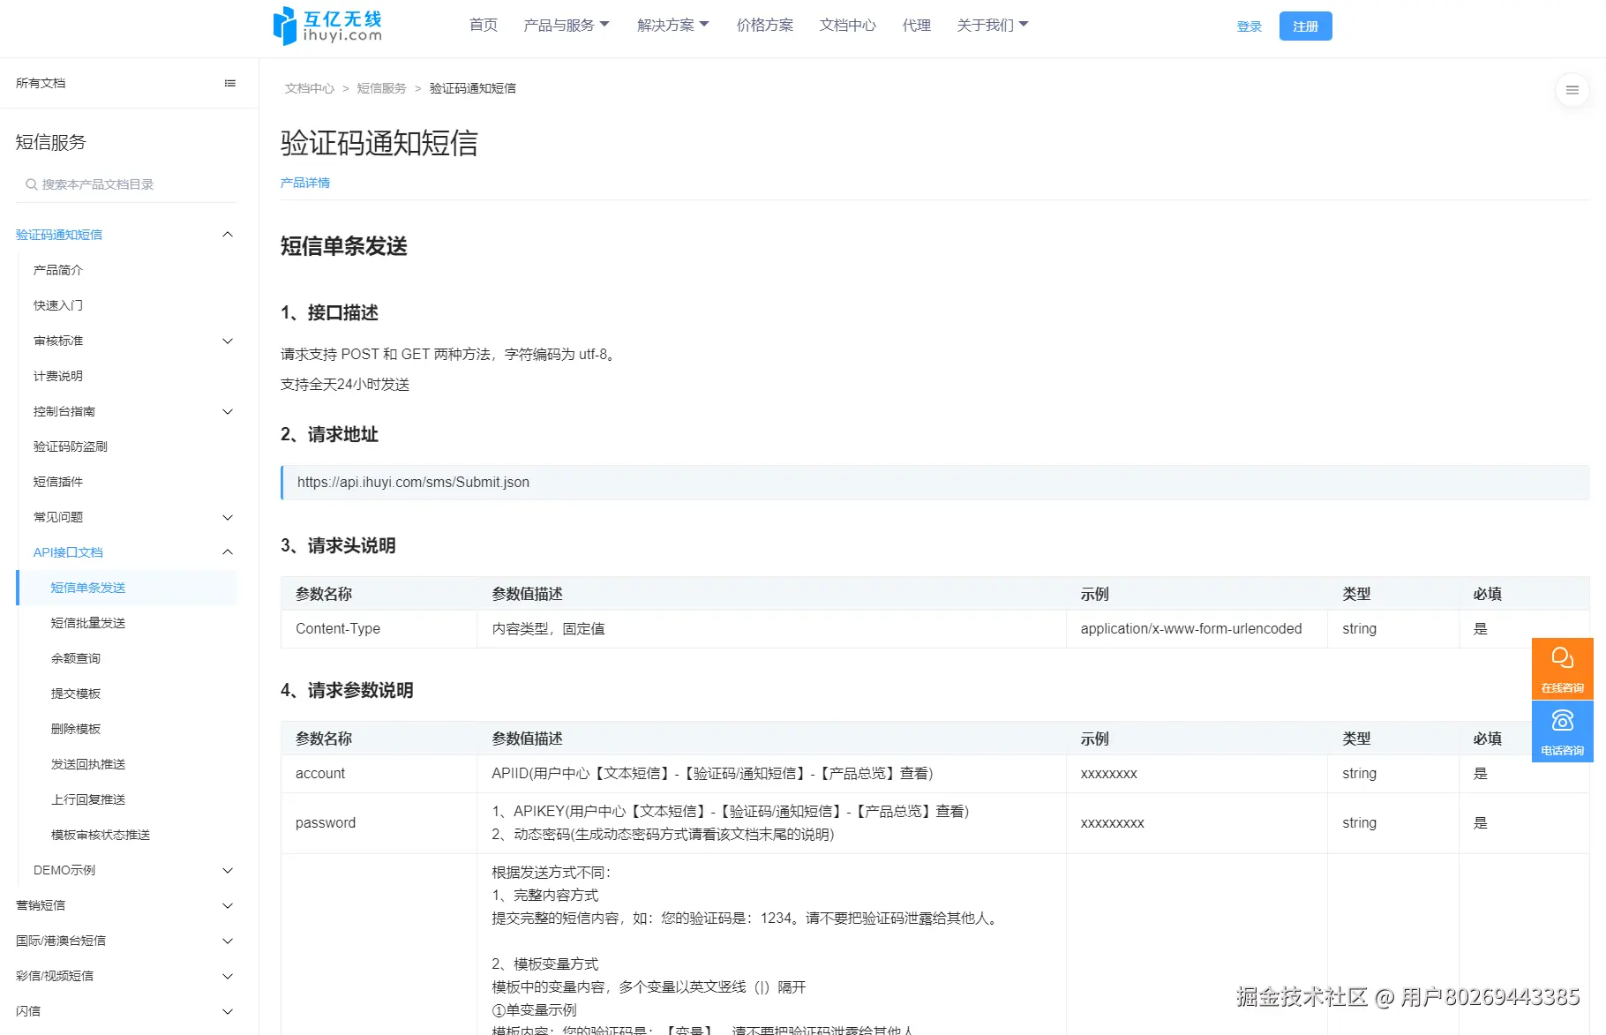The height and width of the screenshot is (1035, 1606).
Task: Open the 产品与服务 dropdown menu
Action: 567,25
